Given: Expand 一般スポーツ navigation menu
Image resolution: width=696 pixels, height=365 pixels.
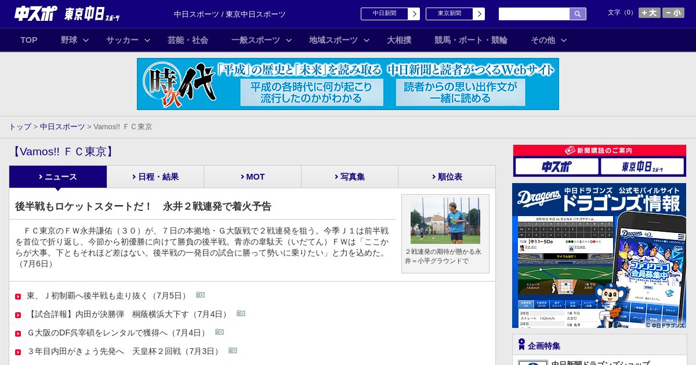Looking at the screenshot, I should coord(261,40).
